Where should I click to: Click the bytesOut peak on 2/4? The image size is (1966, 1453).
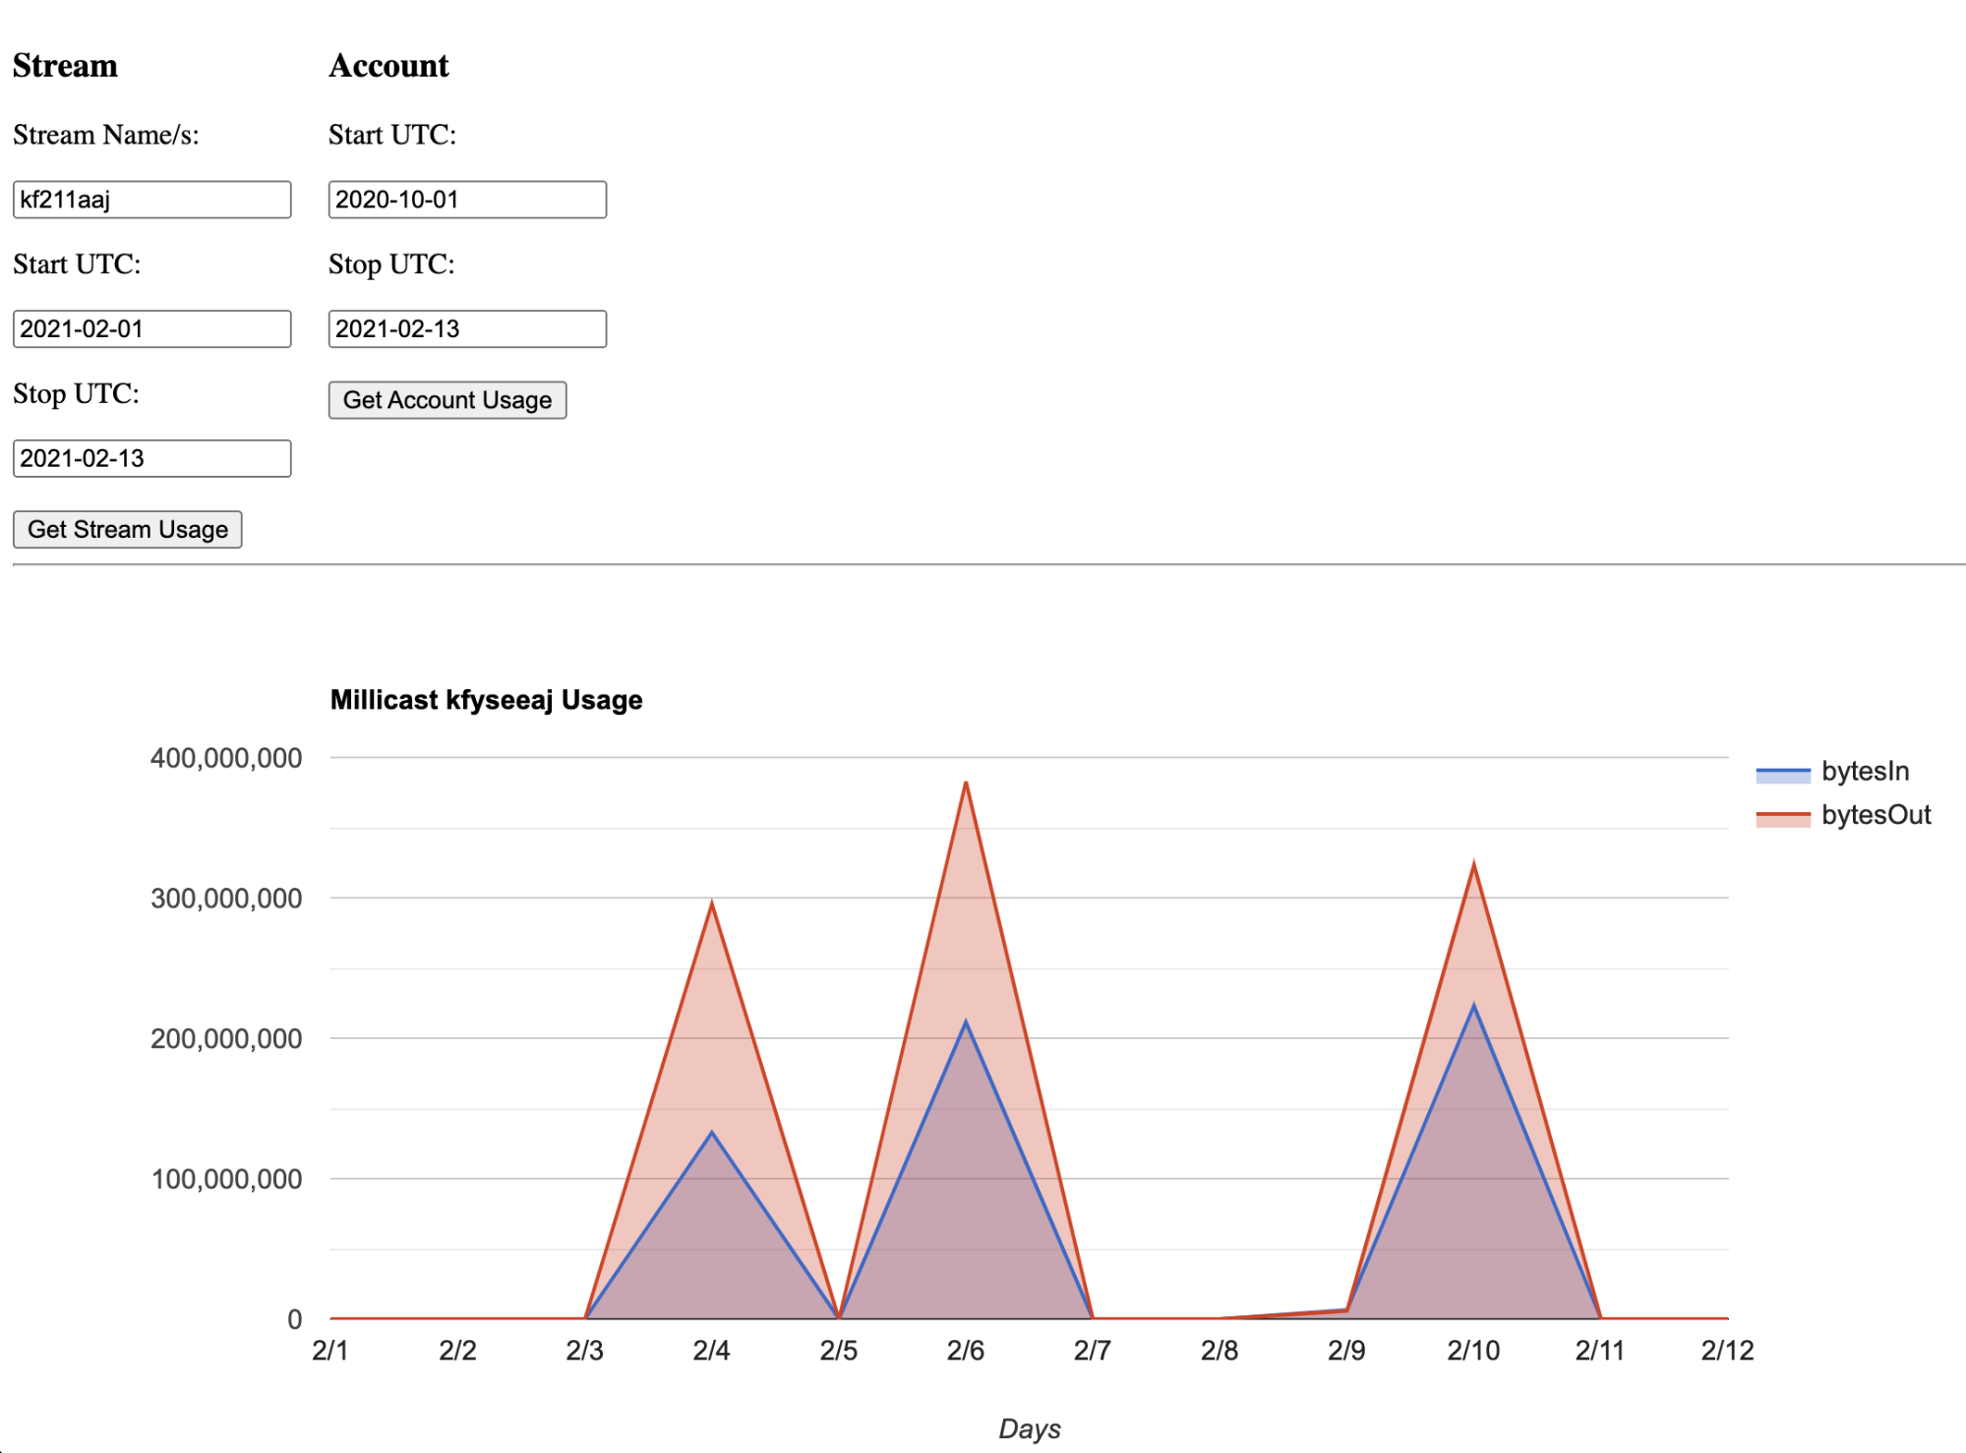pyautogui.click(x=712, y=903)
